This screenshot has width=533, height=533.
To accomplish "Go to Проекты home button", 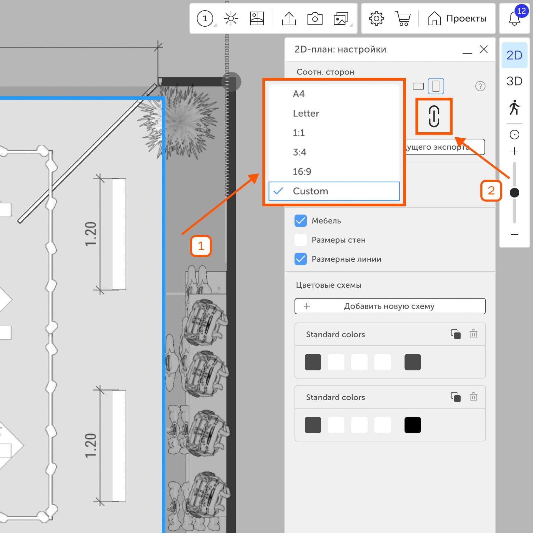I will tap(457, 18).
